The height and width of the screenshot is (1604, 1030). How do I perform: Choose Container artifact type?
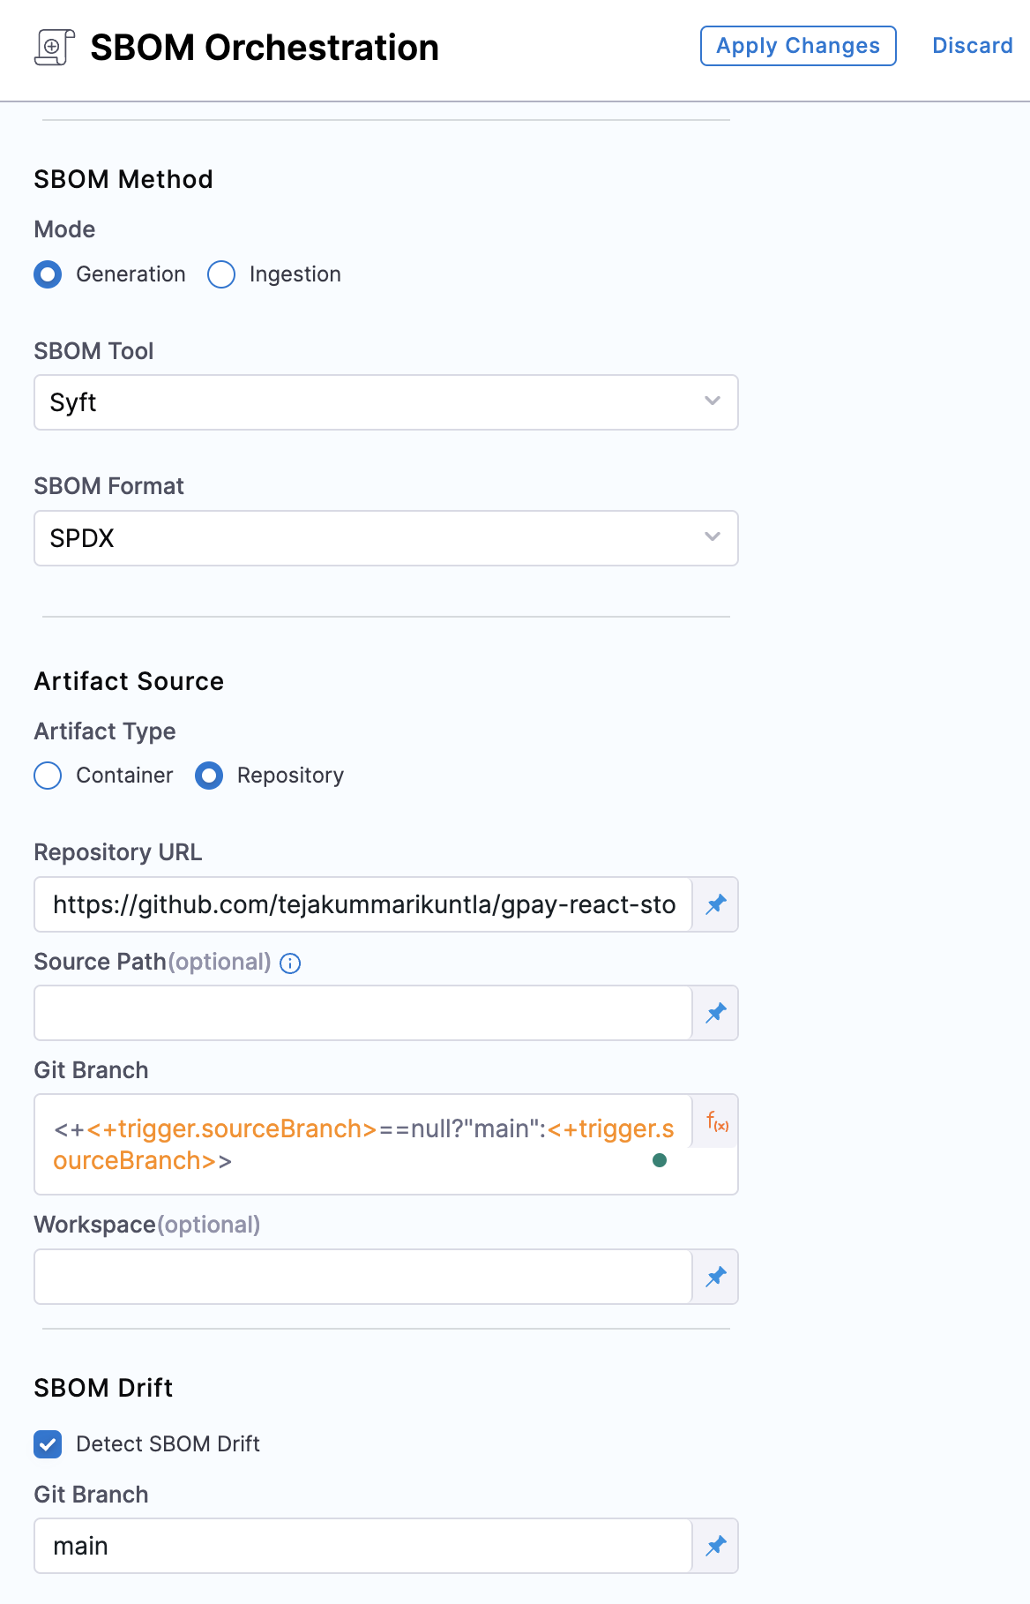pos(48,776)
